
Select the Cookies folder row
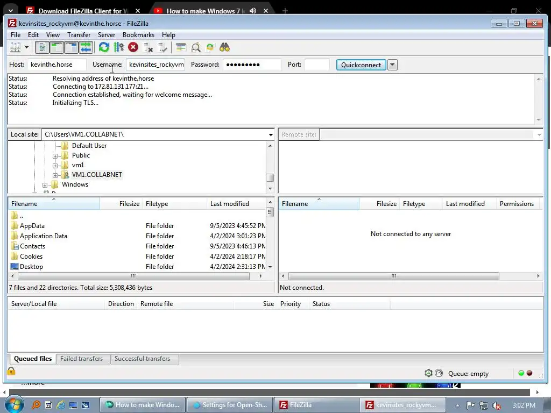[x=137, y=257]
